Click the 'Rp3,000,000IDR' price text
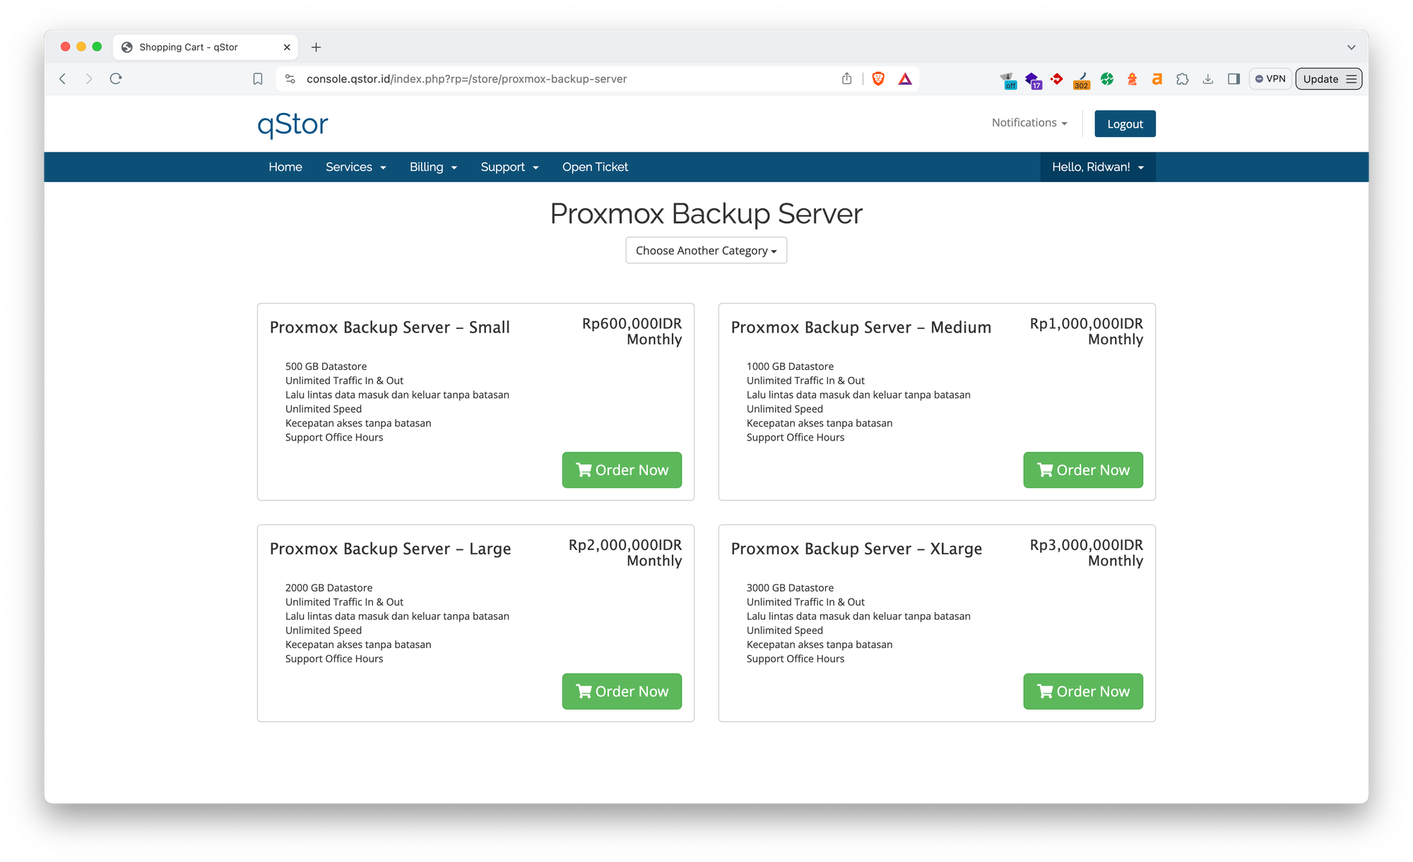1413x862 pixels. pyautogui.click(x=1086, y=545)
